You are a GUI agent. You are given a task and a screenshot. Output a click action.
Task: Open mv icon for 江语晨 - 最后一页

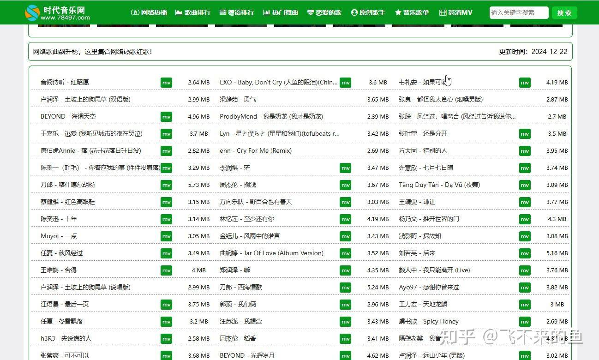coord(166,305)
